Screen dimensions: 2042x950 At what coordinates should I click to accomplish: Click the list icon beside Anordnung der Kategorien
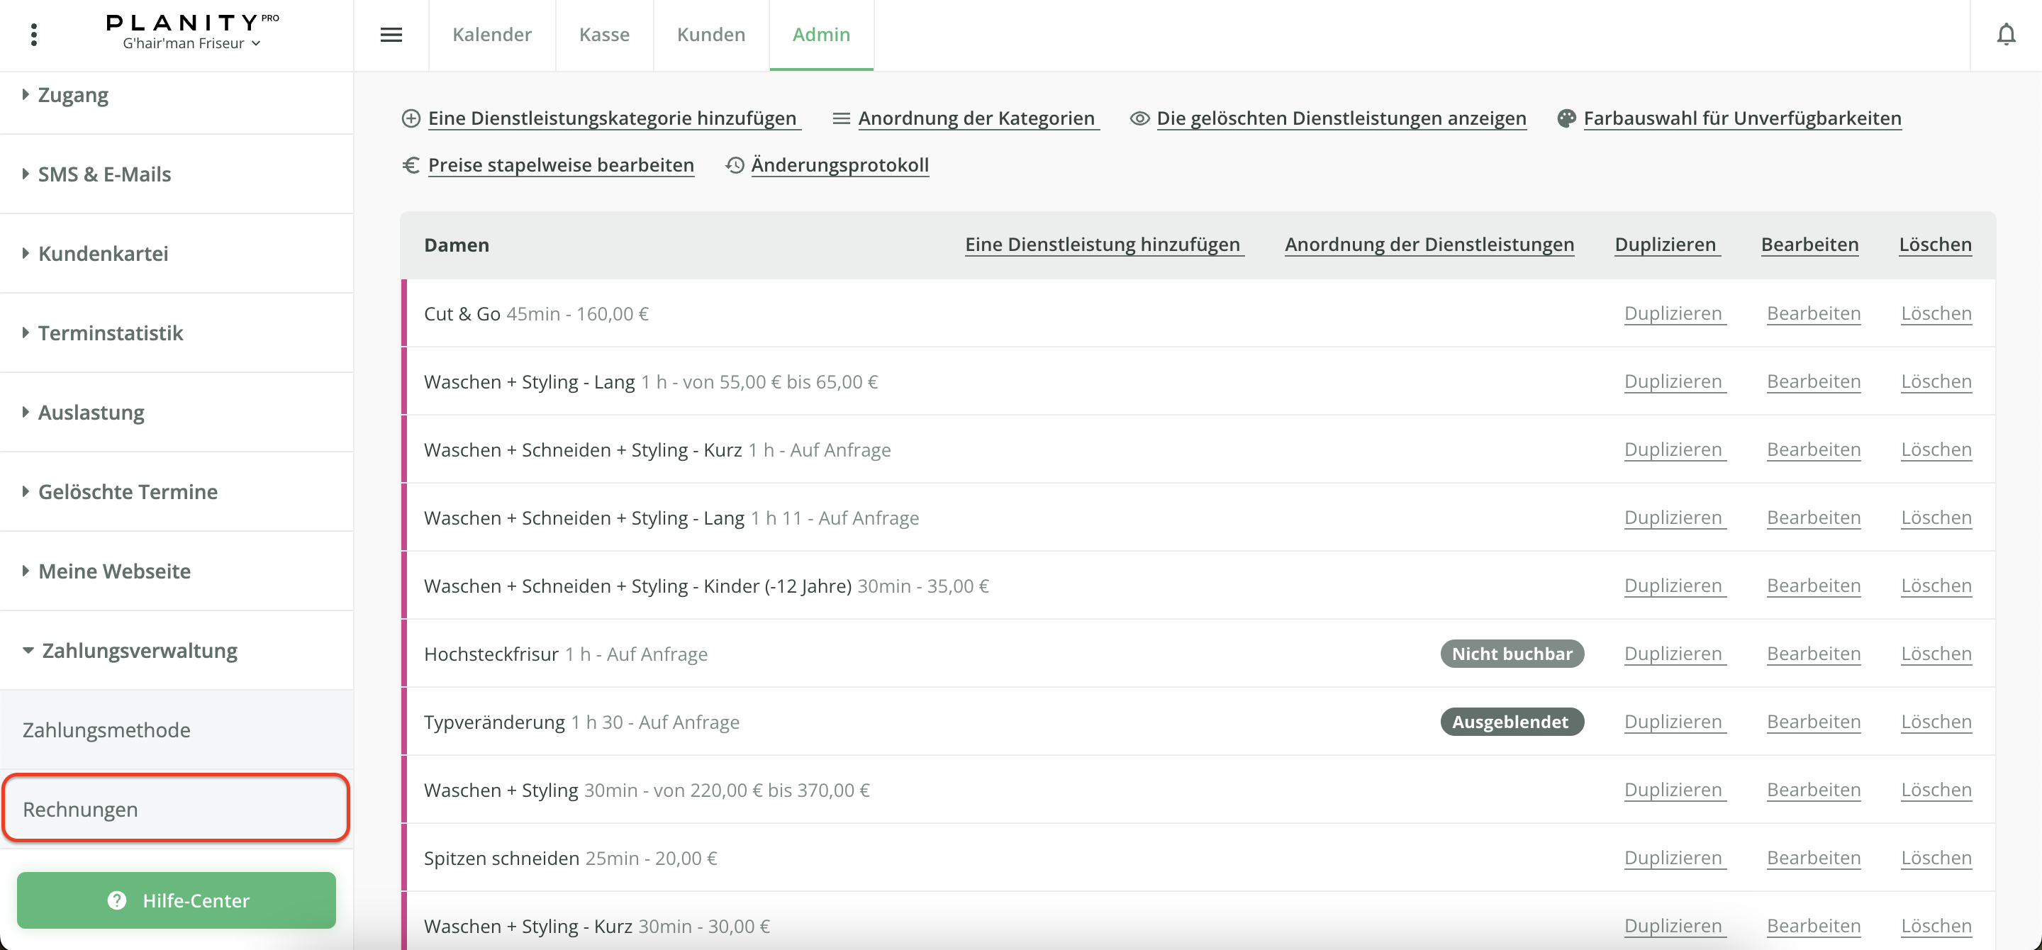(841, 118)
